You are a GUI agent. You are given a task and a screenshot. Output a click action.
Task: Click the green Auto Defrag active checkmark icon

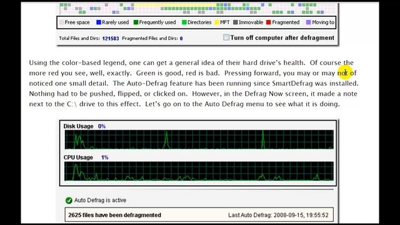pos(69,201)
